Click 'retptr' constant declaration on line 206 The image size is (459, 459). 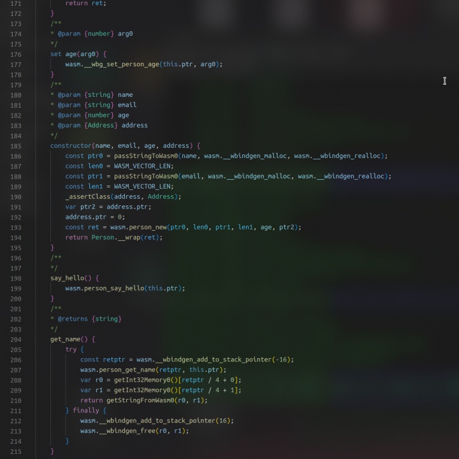pyautogui.click(x=114, y=360)
